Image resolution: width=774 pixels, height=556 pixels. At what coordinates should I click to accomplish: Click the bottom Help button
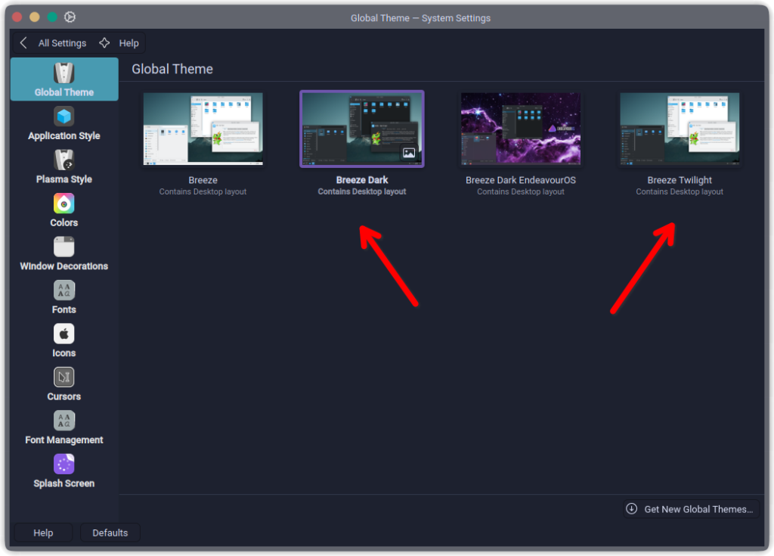pos(43,533)
